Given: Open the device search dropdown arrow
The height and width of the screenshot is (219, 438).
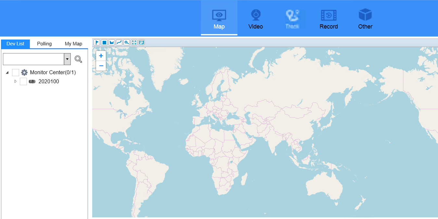Looking at the screenshot, I should [68, 59].
